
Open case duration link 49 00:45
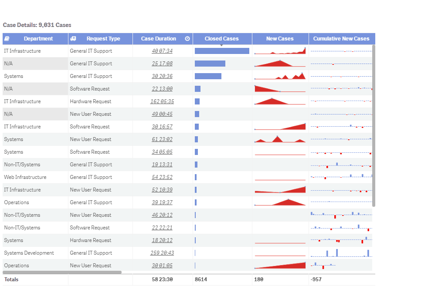pyautogui.click(x=162, y=114)
